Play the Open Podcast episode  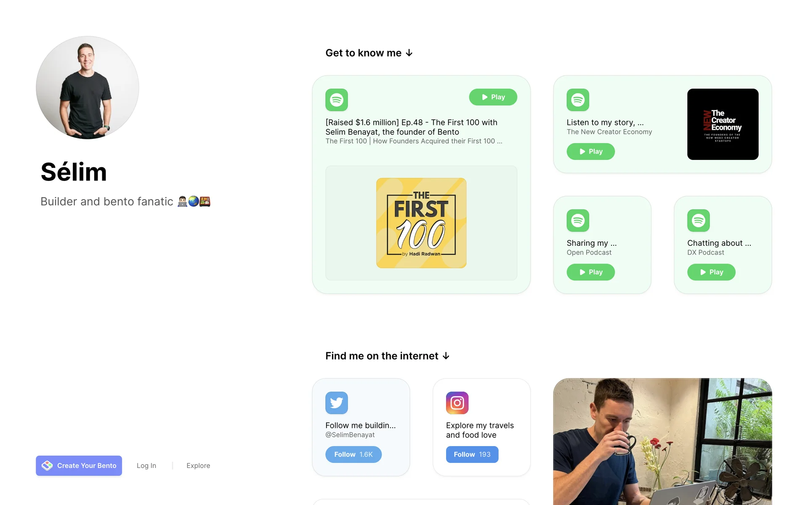click(x=590, y=272)
